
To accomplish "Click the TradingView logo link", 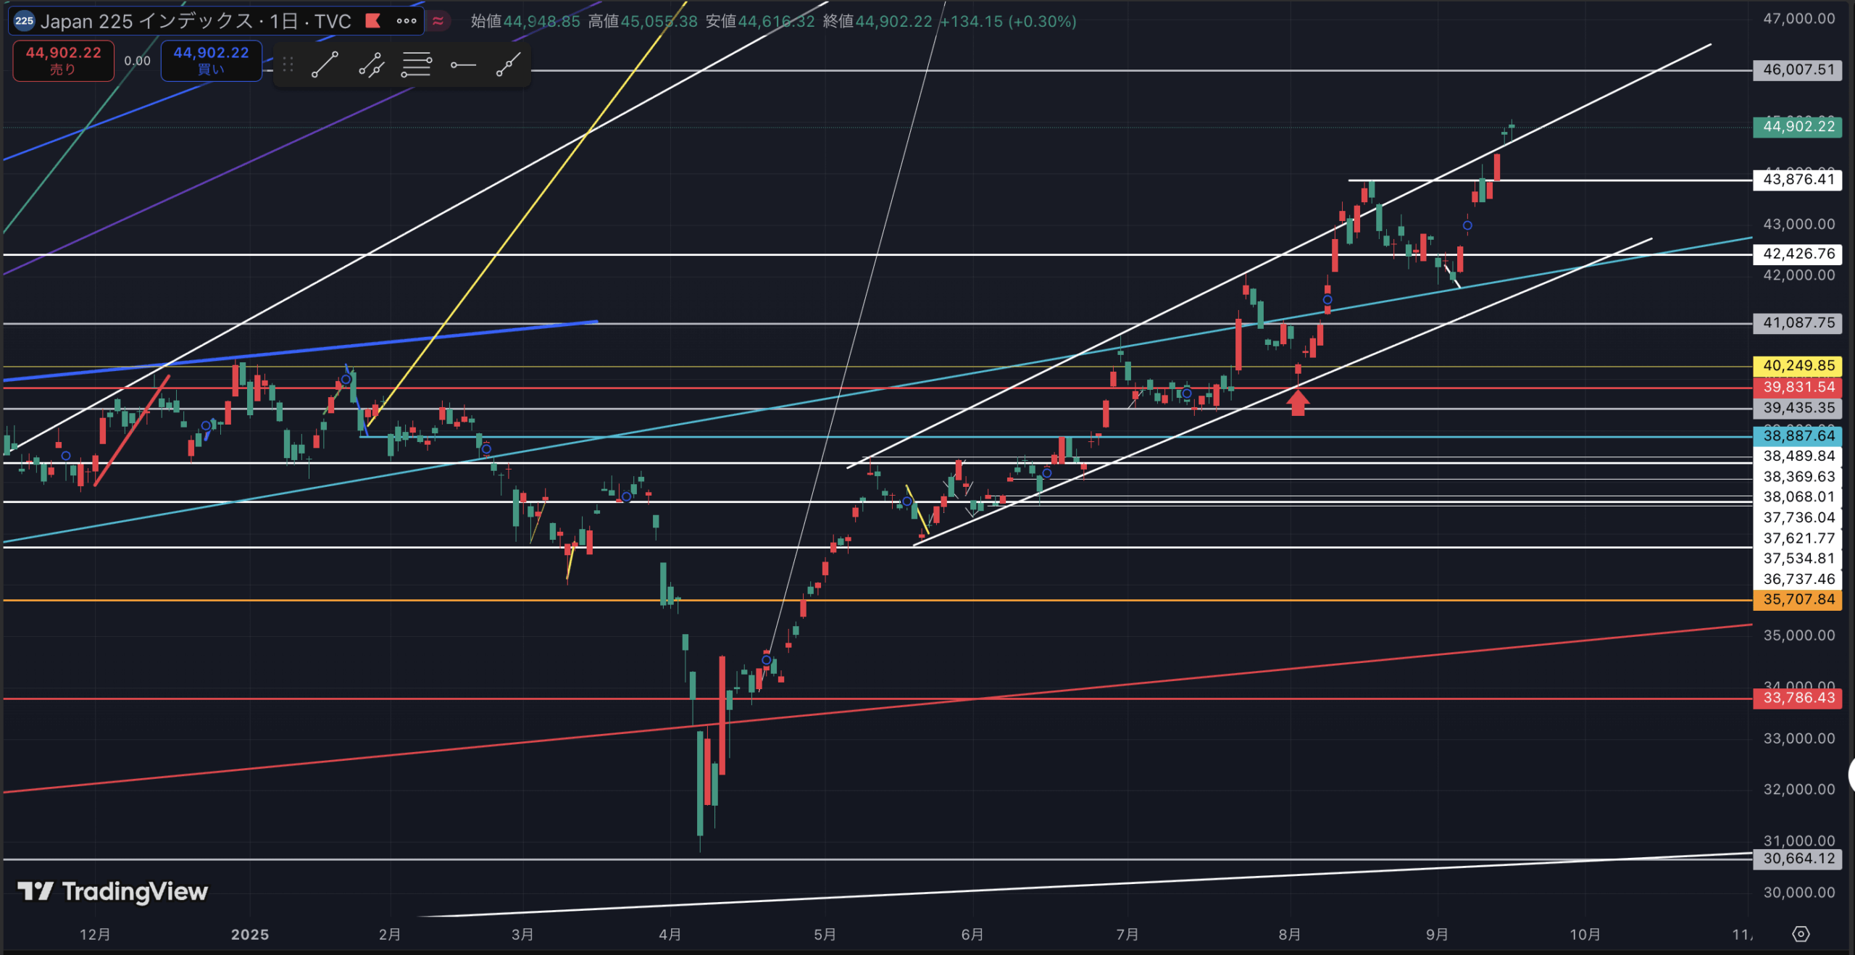I will pyautogui.click(x=113, y=891).
